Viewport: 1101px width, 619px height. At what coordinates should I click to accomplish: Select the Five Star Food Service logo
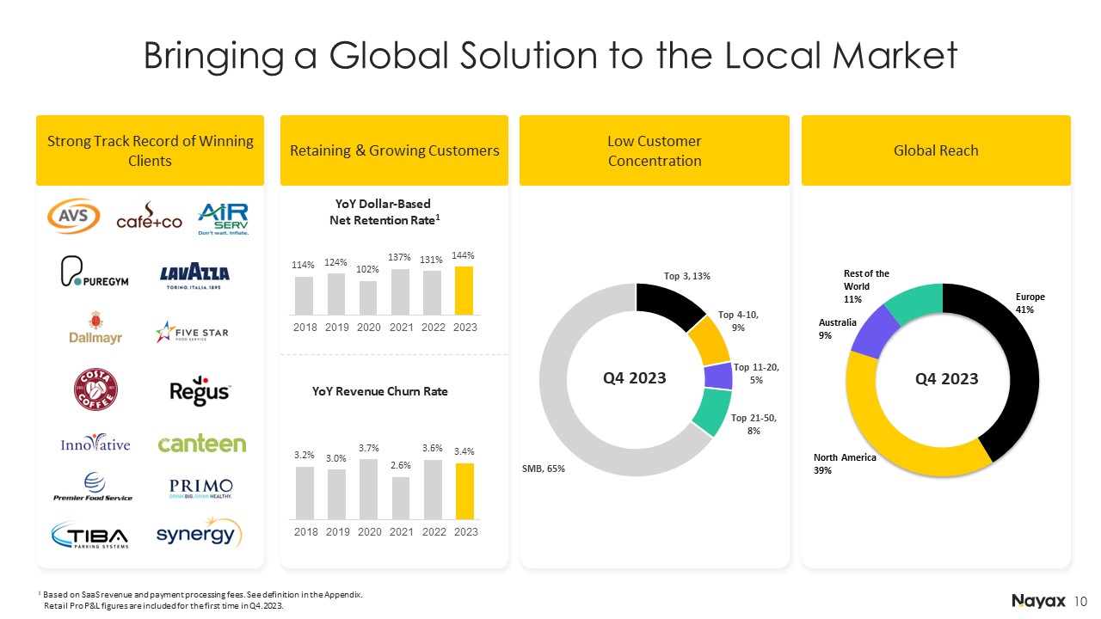point(191,331)
